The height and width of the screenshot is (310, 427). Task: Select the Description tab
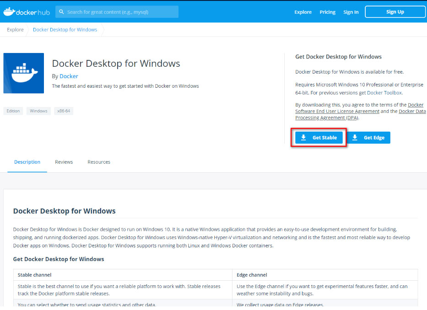click(x=27, y=162)
